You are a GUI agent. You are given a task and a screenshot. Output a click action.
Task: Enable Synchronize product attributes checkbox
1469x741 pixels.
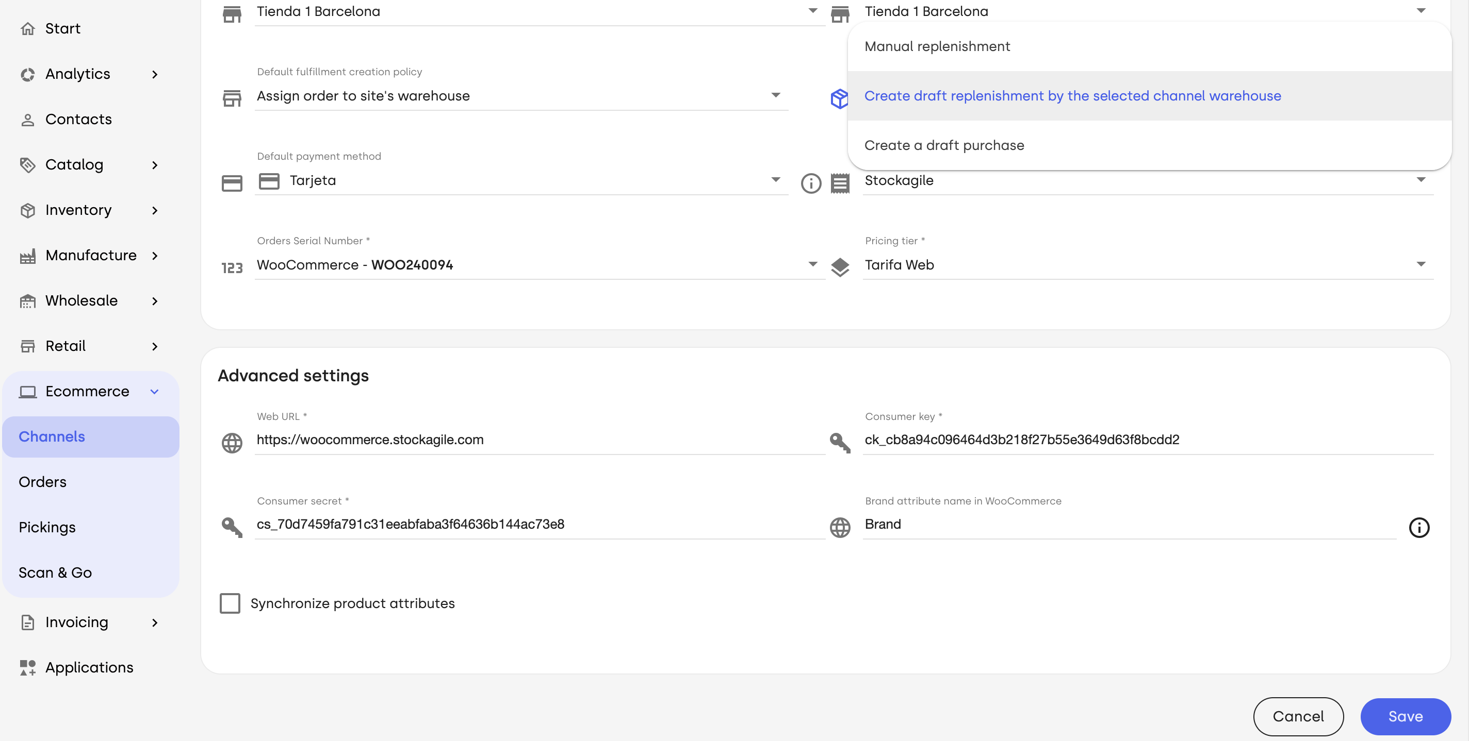pyautogui.click(x=230, y=603)
